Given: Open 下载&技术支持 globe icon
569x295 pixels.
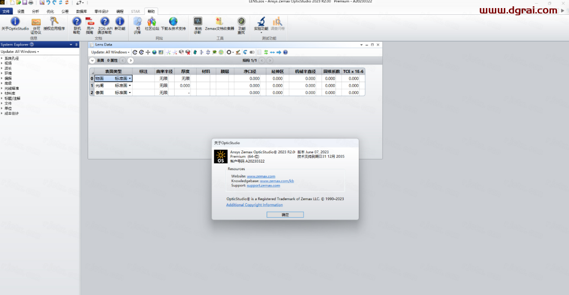Looking at the screenshot, I should point(173,22).
